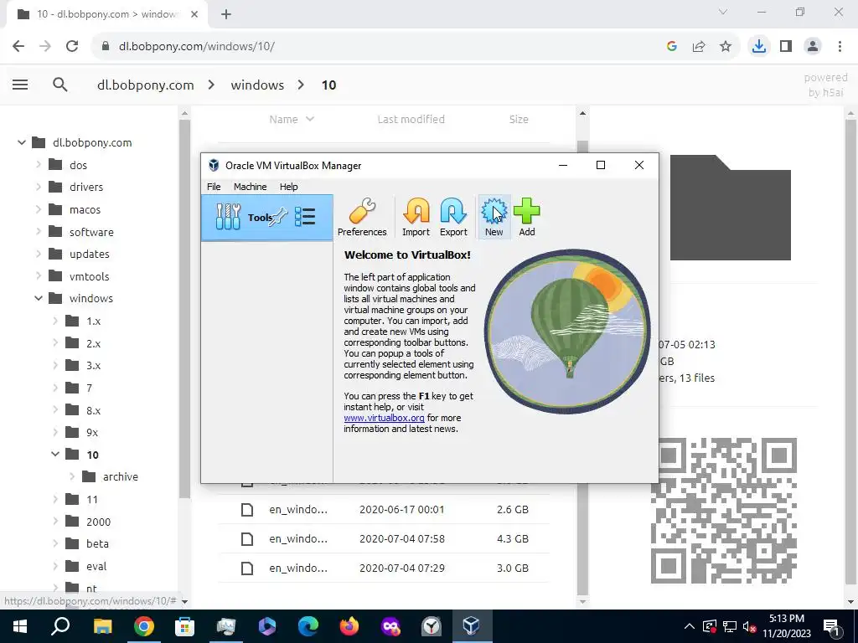Image resolution: width=858 pixels, height=643 pixels.
Task: Click the muted volume tray icon
Action: tap(749, 626)
